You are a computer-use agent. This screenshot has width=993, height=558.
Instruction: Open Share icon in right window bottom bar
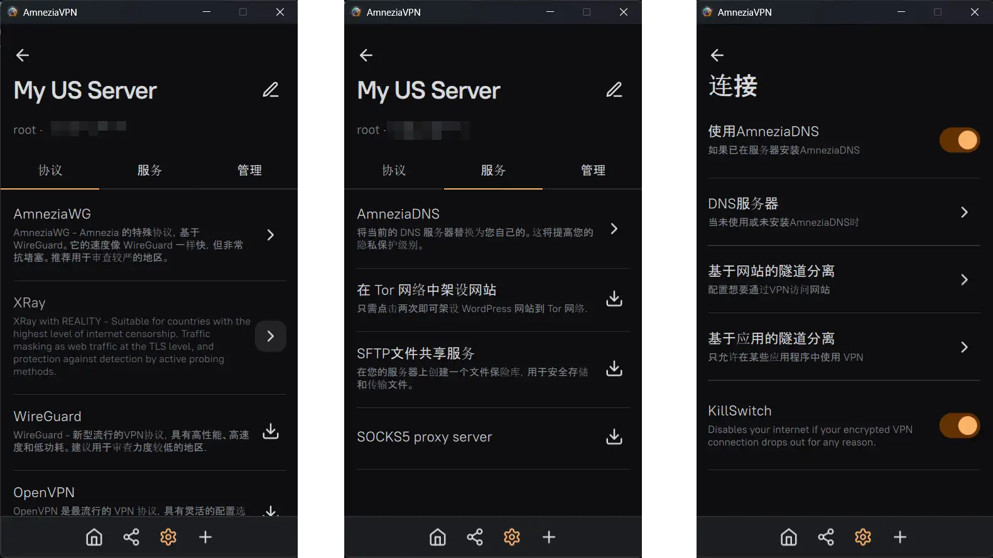click(x=826, y=537)
